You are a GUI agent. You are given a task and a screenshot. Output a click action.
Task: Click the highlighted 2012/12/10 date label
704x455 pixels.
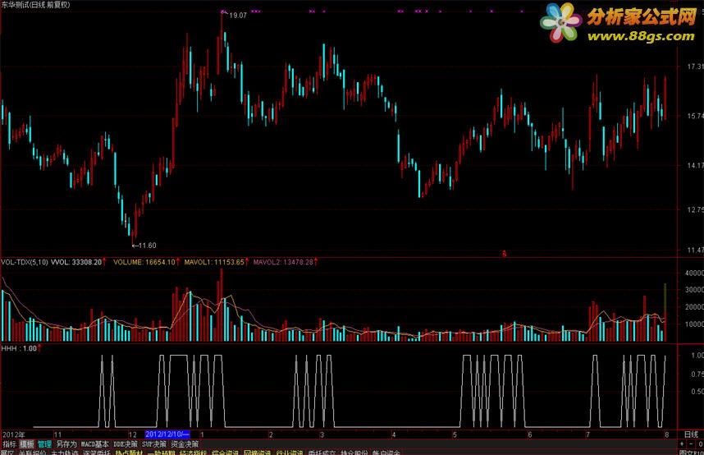pos(167,434)
